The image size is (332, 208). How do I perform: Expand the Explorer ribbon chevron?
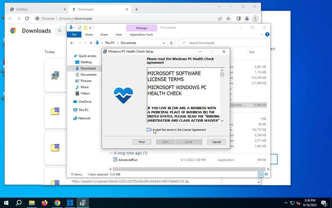pyautogui.click(x=261, y=34)
